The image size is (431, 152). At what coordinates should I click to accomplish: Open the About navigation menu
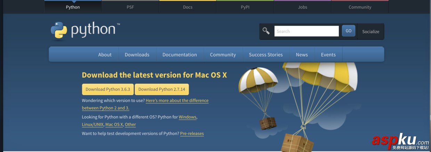[105, 55]
